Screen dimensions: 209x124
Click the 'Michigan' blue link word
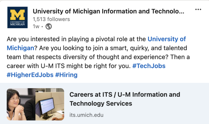click(20, 48)
